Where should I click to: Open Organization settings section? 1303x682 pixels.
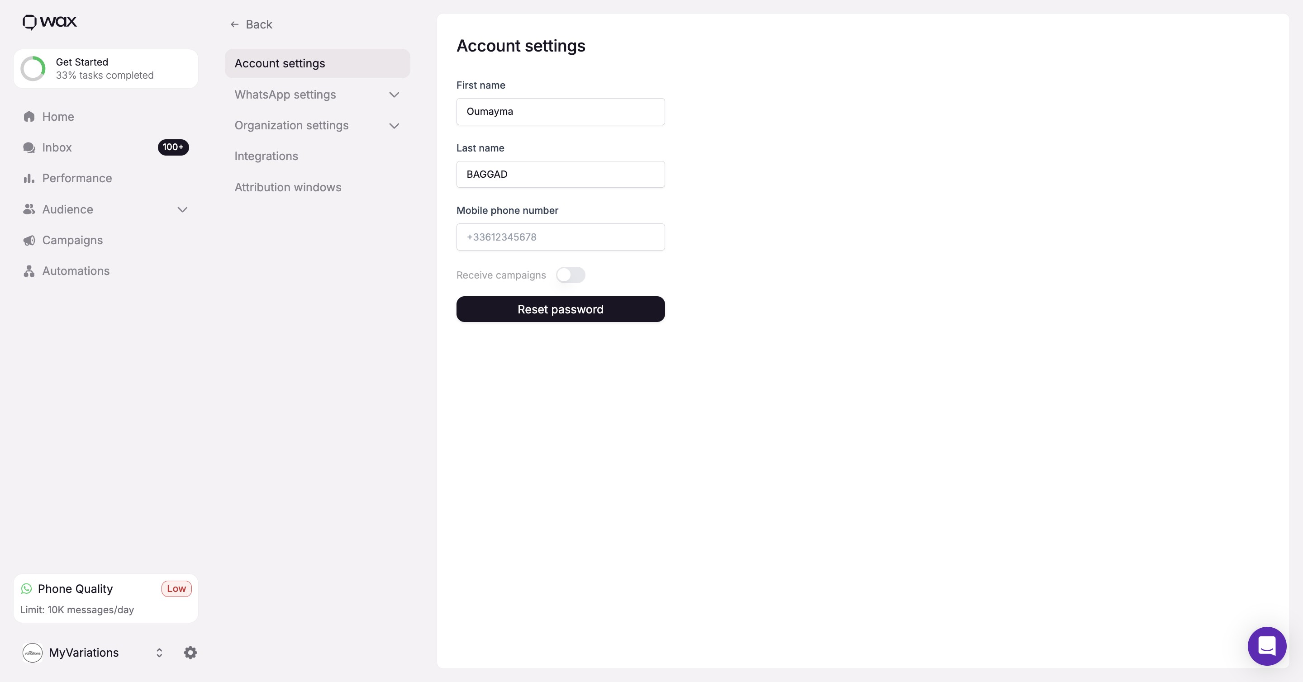point(317,125)
